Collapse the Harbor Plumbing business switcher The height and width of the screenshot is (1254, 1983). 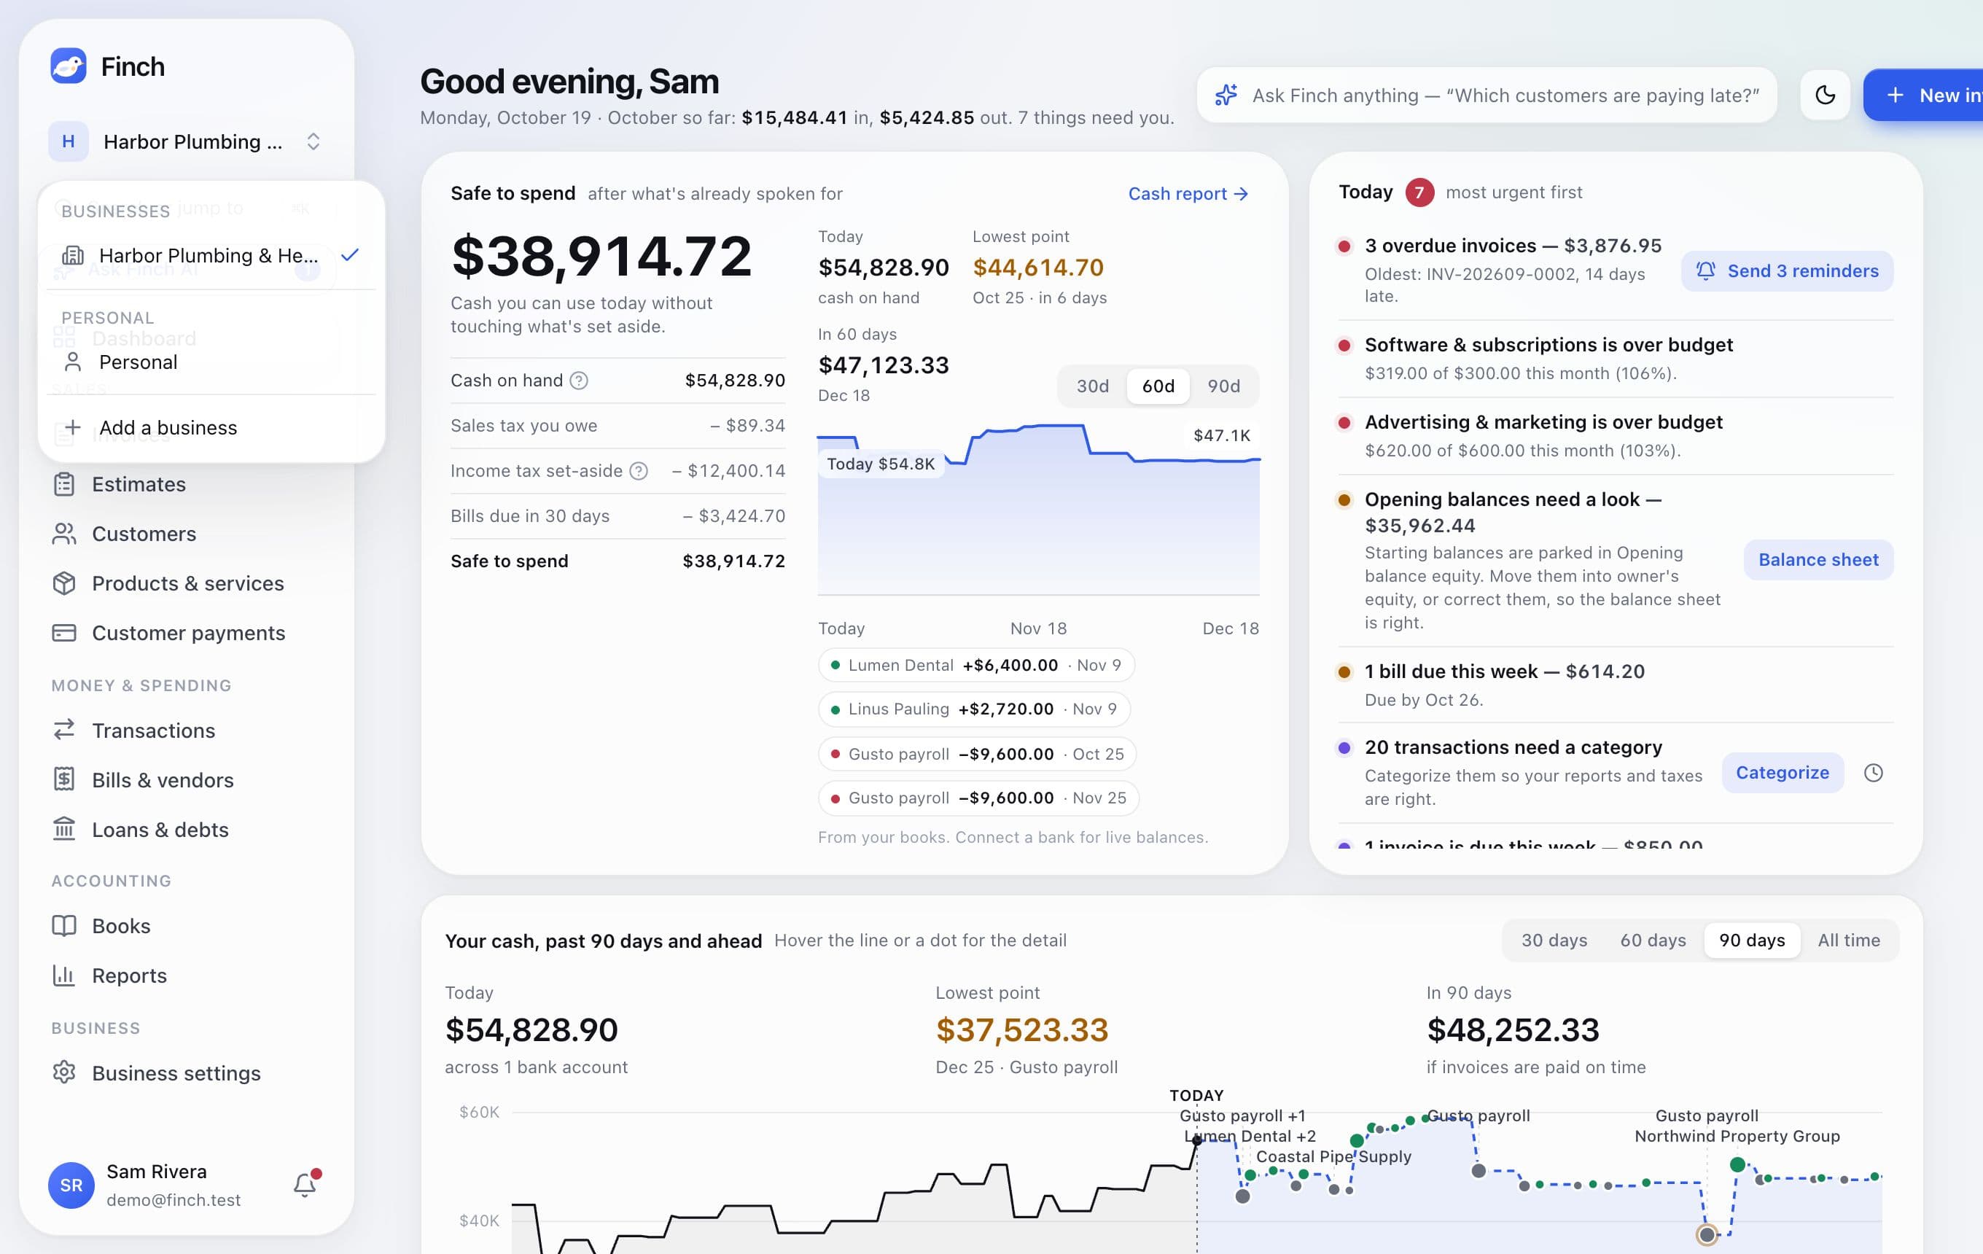tap(186, 141)
